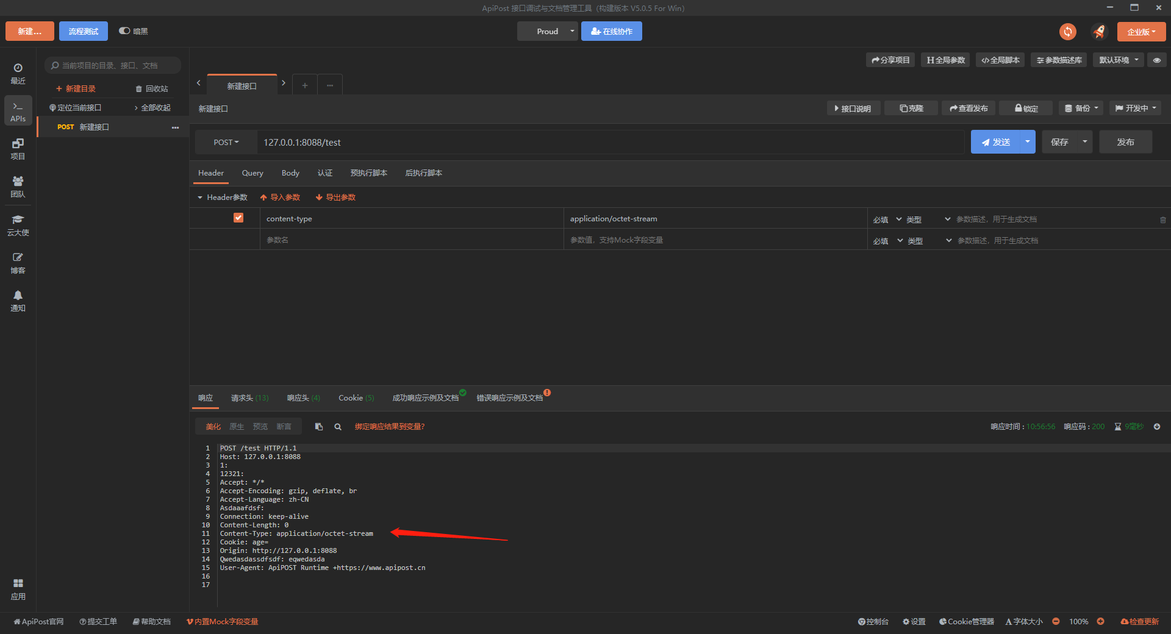
Task: Switch to the Body tab
Action: 290,173
